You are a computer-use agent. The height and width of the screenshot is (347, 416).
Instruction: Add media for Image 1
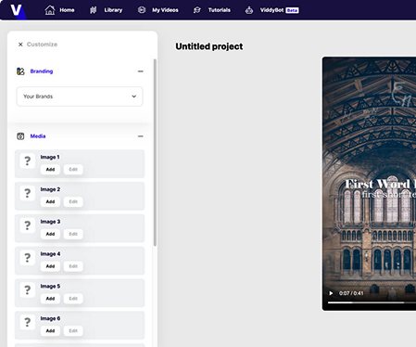50,170
